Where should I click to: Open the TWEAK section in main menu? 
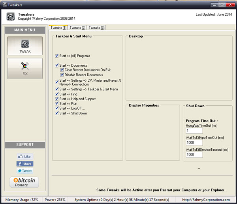click(24, 46)
